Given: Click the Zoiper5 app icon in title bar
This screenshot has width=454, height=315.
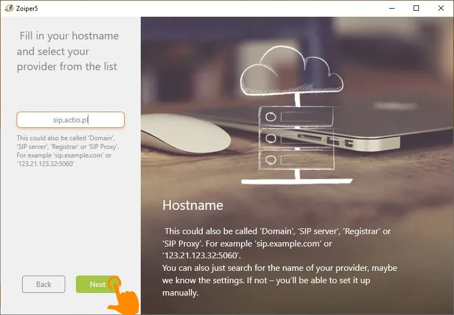Looking at the screenshot, I should tap(9, 8).
